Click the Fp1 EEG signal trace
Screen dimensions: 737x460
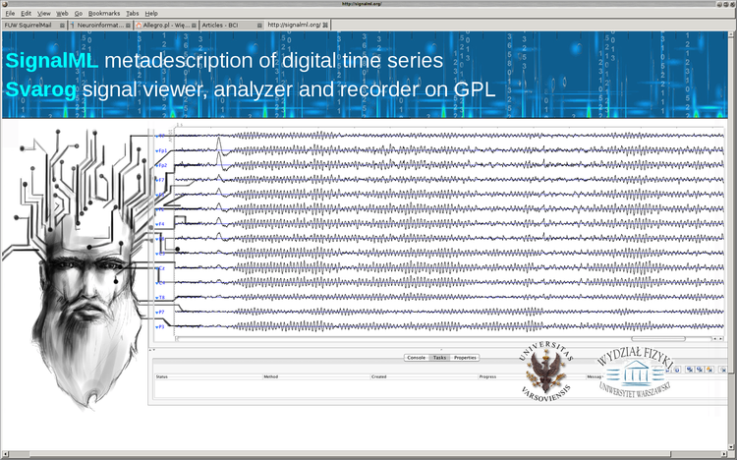449,150
